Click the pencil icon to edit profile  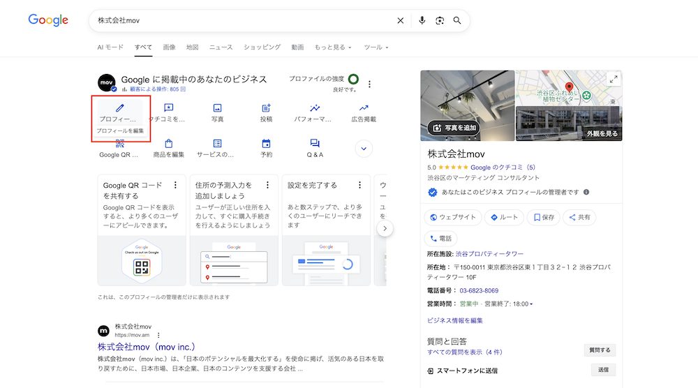(x=119, y=109)
